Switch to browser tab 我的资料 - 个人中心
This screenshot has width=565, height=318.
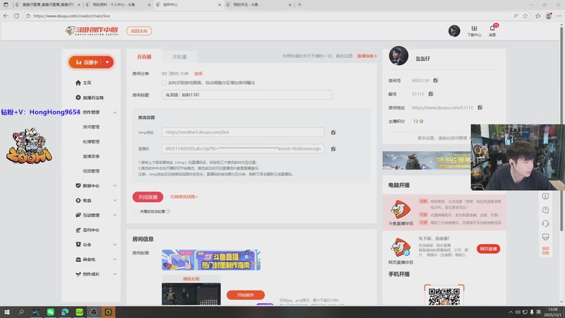118,5
